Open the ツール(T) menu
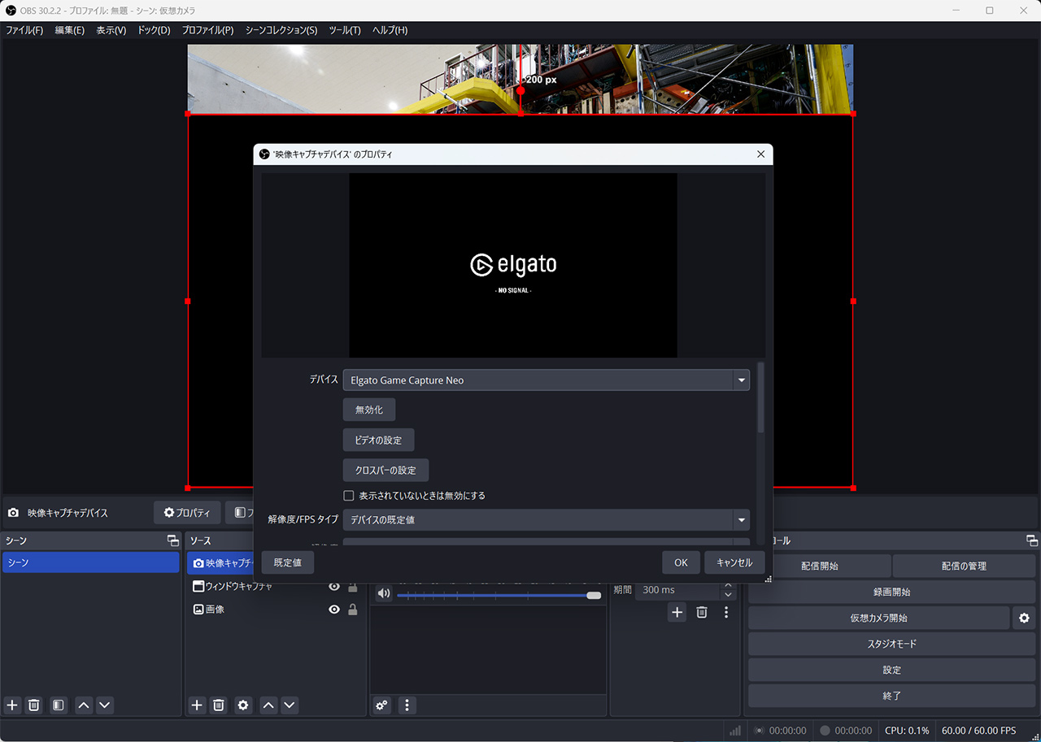Viewport: 1041px width, 742px height. (345, 30)
